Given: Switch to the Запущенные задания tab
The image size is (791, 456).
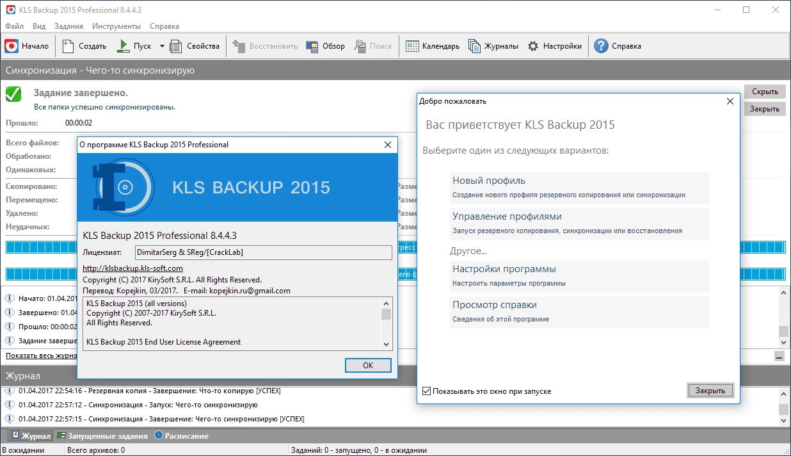Looking at the screenshot, I should click(102, 436).
